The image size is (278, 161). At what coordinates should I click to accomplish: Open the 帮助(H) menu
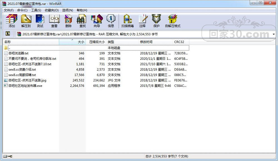click(82, 10)
